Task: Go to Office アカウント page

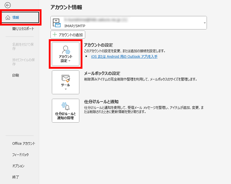Action: pos(24,143)
